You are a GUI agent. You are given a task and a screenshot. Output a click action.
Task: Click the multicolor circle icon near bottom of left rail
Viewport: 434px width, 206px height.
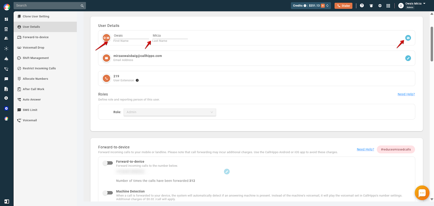point(6,119)
